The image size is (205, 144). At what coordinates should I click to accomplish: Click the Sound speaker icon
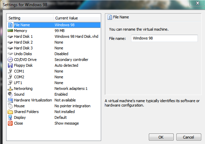point(10,94)
